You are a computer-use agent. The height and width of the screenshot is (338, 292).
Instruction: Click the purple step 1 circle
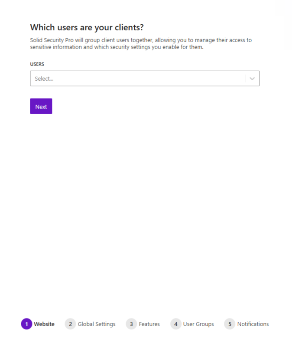26,324
